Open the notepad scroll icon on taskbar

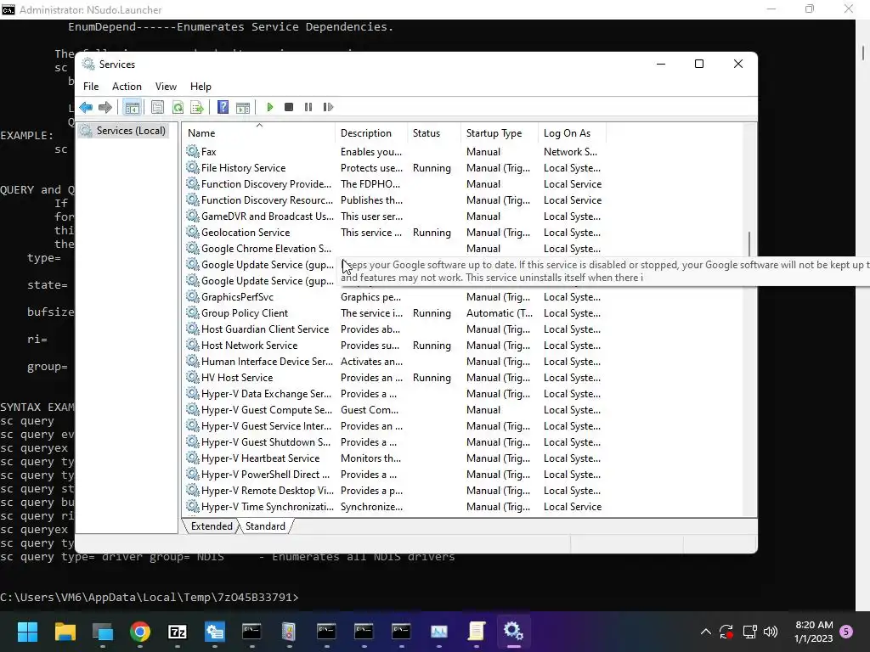(x=476, y=632)
